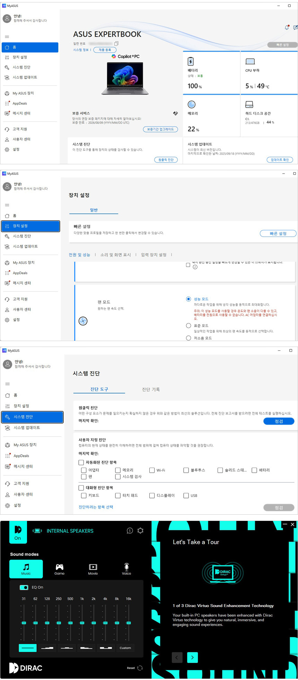
Task: Click the Reset equalizer icon
Action: click(x=140, y=668)
